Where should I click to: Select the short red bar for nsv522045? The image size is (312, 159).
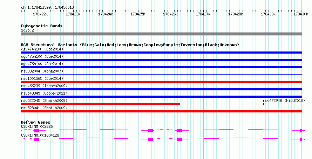tap(101, 104)
